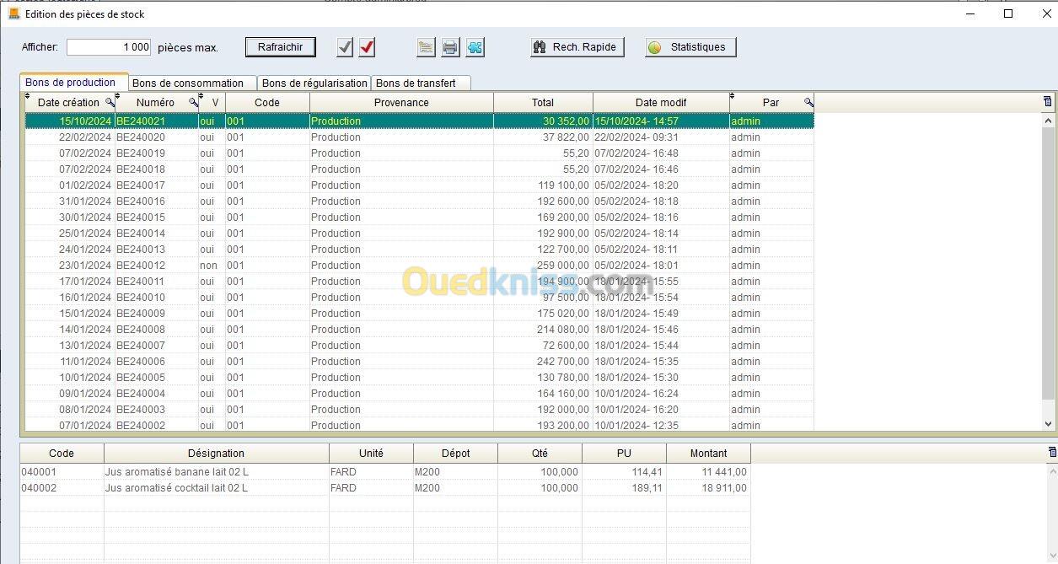Toggle the sort arrows on Date modif column
1058x564 pixels.
pyautogui.click(x=596, y=97)
